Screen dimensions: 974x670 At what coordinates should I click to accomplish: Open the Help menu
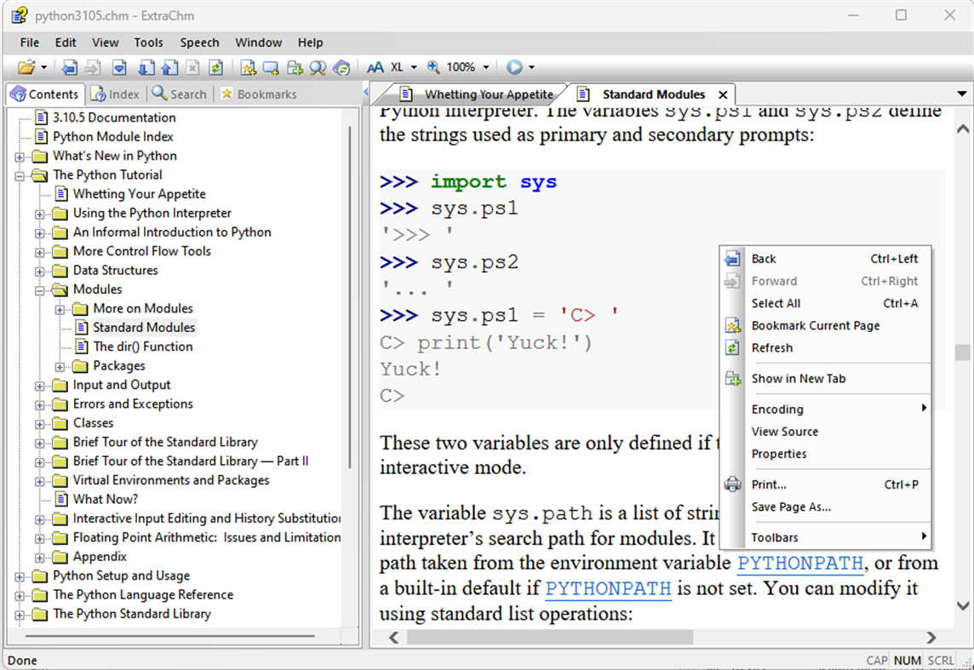tap(310, 43)
